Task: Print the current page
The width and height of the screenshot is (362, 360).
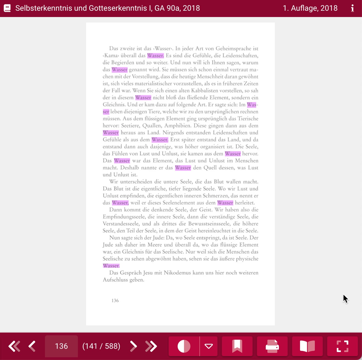Action: click(x=272, y=346)
